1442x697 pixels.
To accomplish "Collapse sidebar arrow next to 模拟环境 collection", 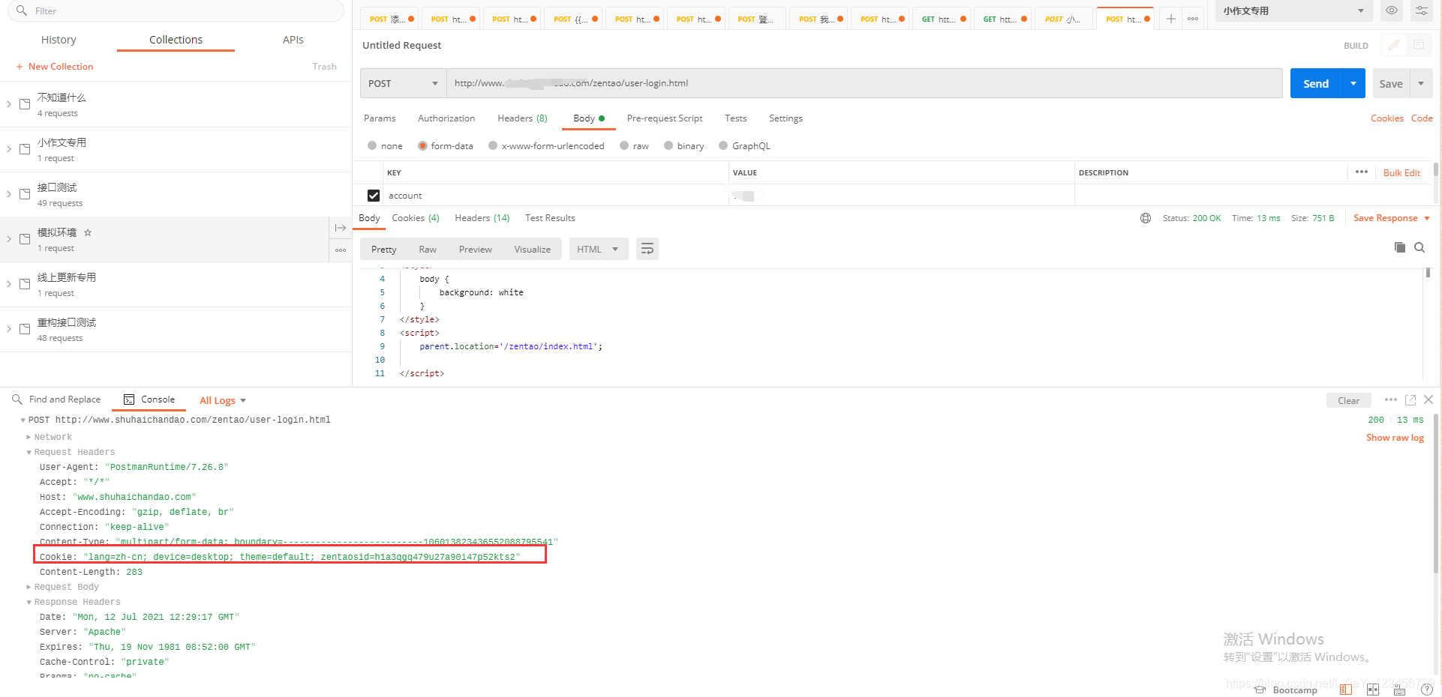I will pos(341,228).
